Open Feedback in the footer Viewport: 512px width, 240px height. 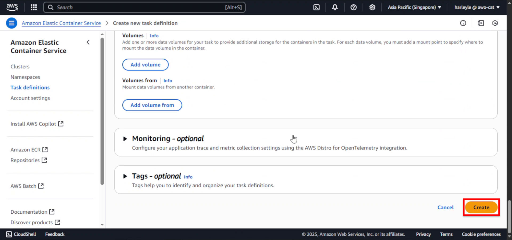55,234
